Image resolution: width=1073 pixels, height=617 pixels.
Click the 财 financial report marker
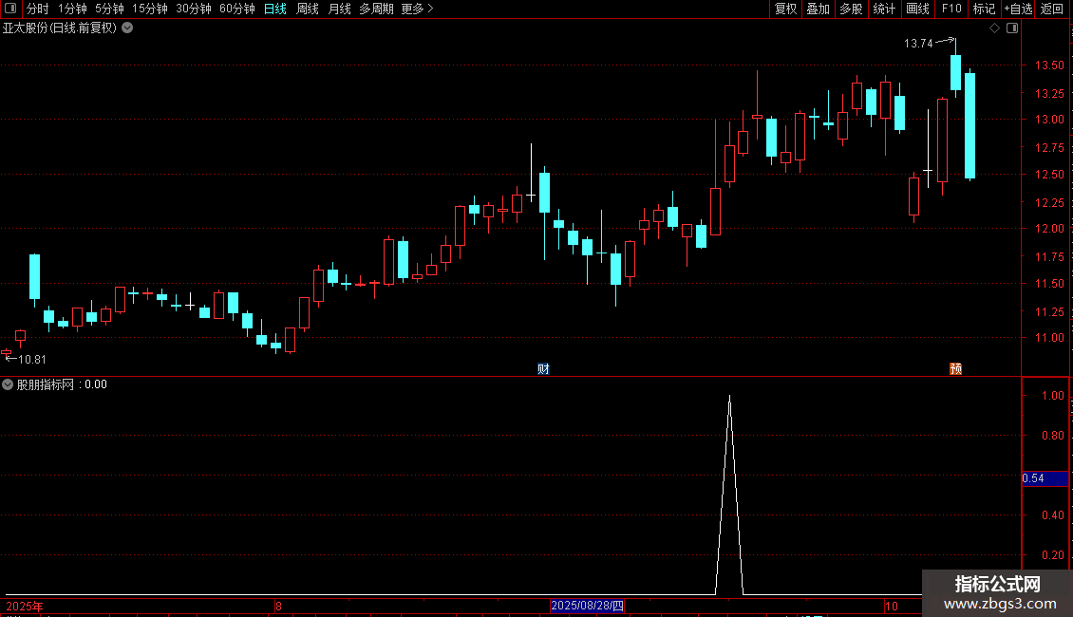[543, 368]
